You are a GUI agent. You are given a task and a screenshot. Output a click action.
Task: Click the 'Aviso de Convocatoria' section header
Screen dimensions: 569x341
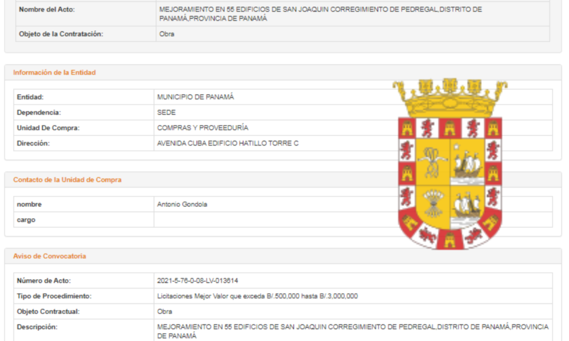[50, 256]
